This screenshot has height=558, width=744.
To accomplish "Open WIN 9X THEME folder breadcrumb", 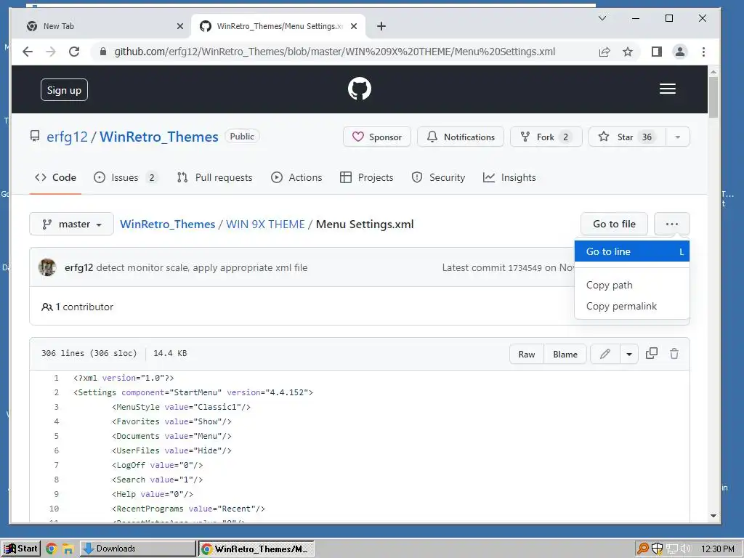I will 265,224.
